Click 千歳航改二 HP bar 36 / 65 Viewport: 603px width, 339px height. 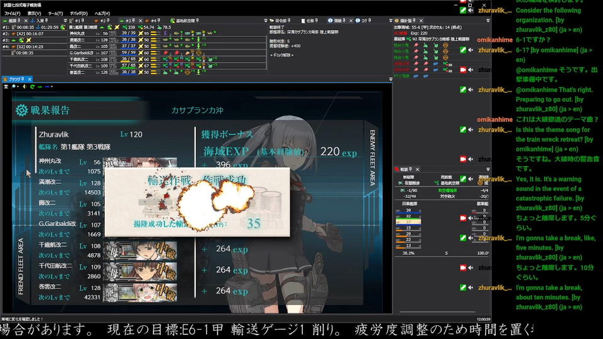click(128, 60)
